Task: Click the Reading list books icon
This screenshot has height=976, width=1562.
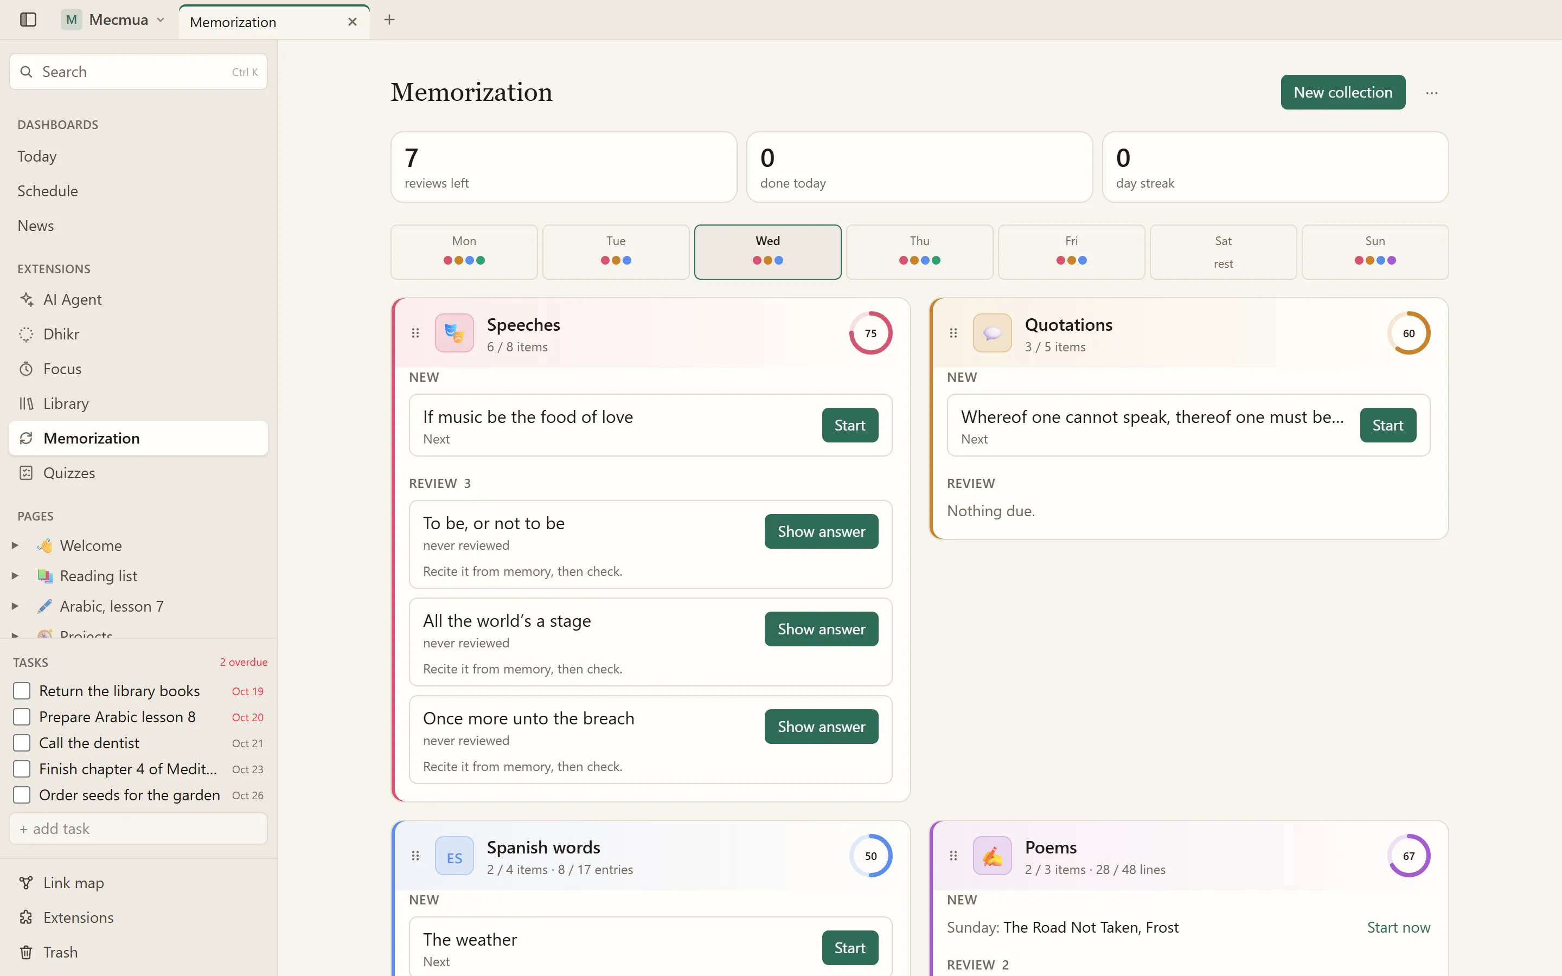Action: click(44, 576)
